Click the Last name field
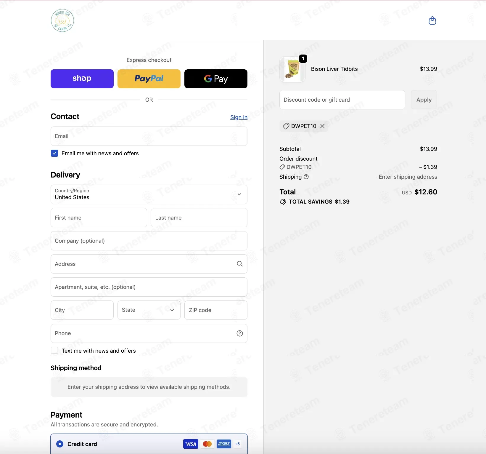The image size is (486, 454). pos(199,218)
